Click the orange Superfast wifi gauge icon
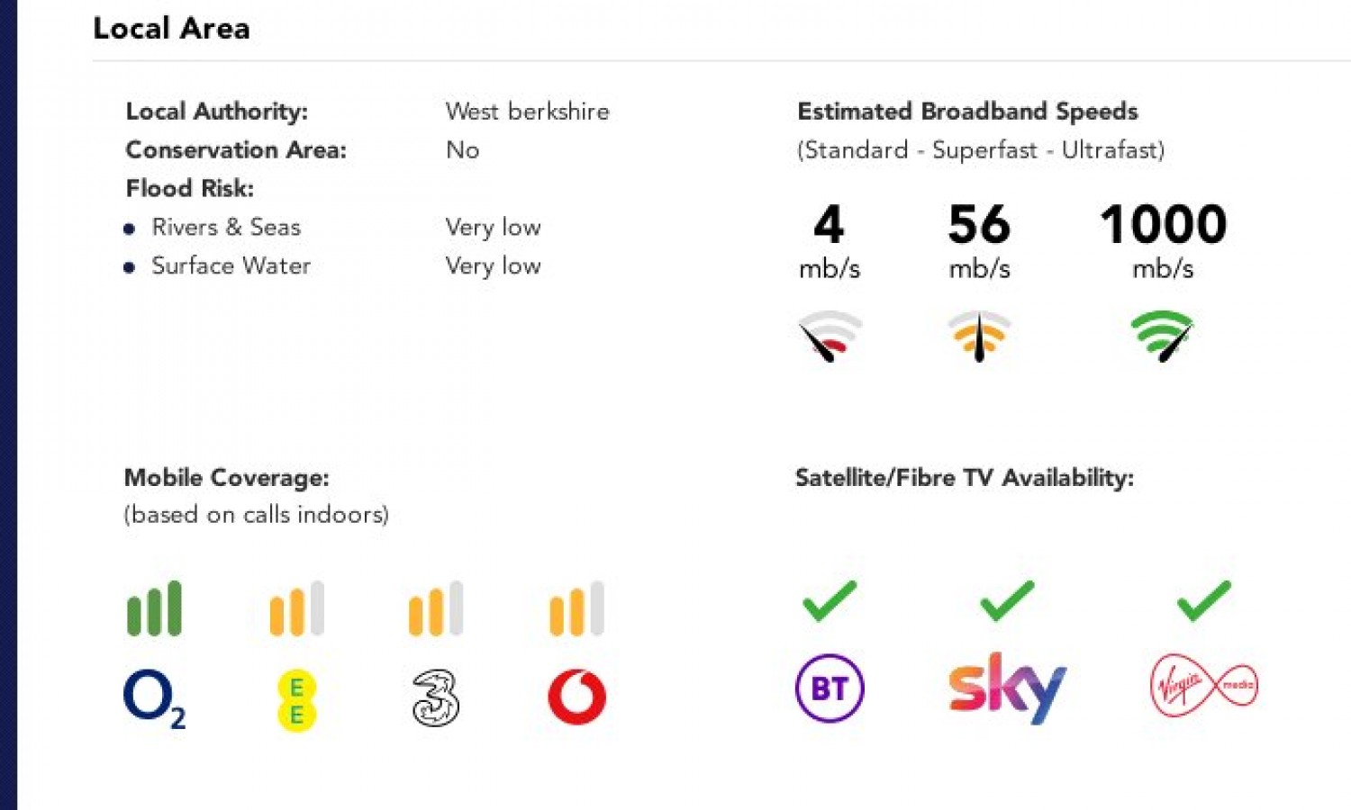 (x=979, y=336)
